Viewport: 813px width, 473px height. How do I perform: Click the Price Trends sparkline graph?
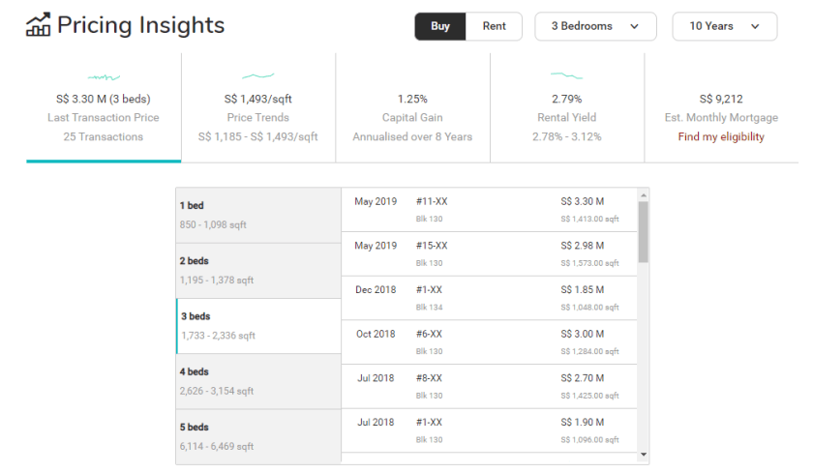pos(258,75)
